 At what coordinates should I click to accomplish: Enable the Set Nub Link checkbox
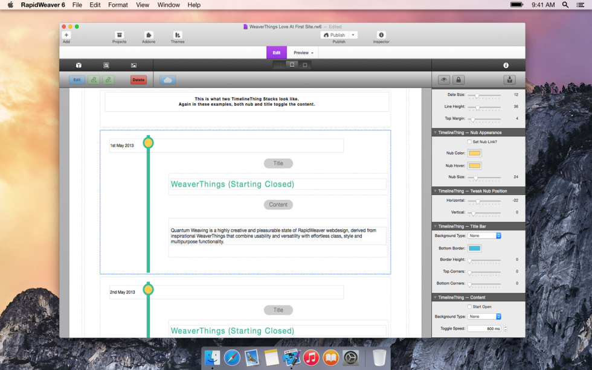click(469, 142)
